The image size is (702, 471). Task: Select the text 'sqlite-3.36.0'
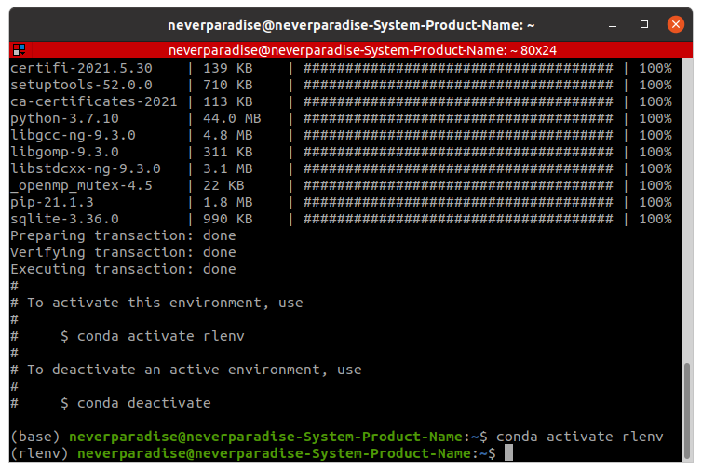[64, 219]
